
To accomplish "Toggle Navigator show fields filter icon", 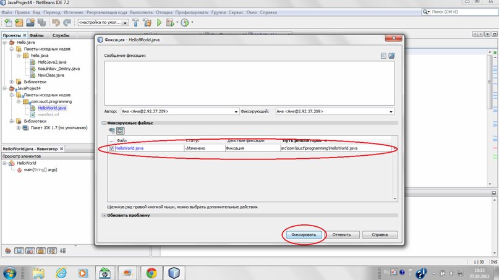I will 19,251.
